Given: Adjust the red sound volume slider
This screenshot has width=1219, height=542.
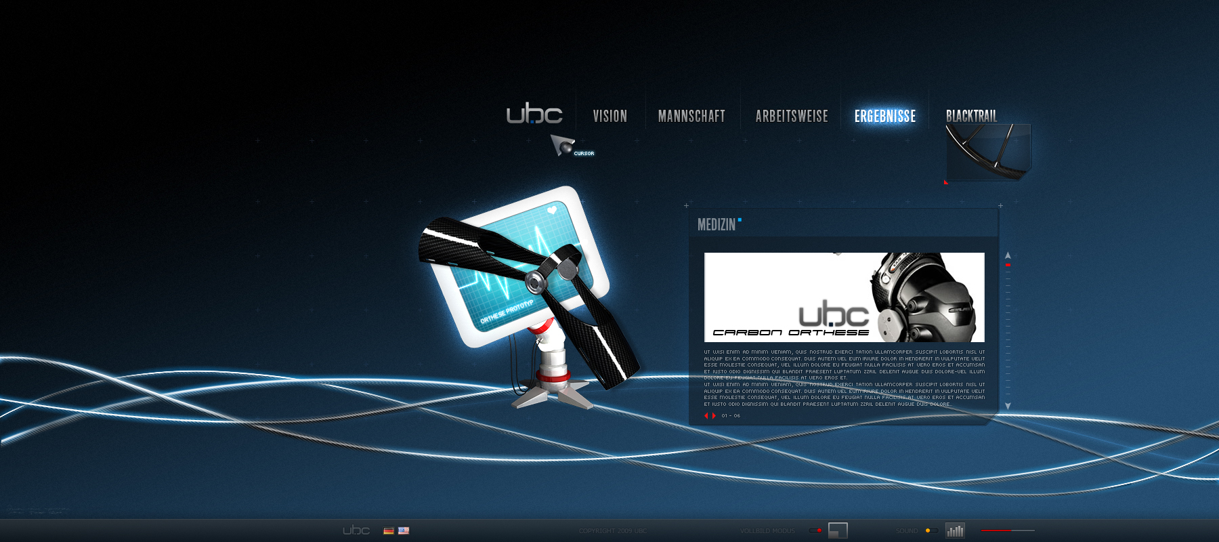Looking at the screenshot, I should tap(1008, 530).
